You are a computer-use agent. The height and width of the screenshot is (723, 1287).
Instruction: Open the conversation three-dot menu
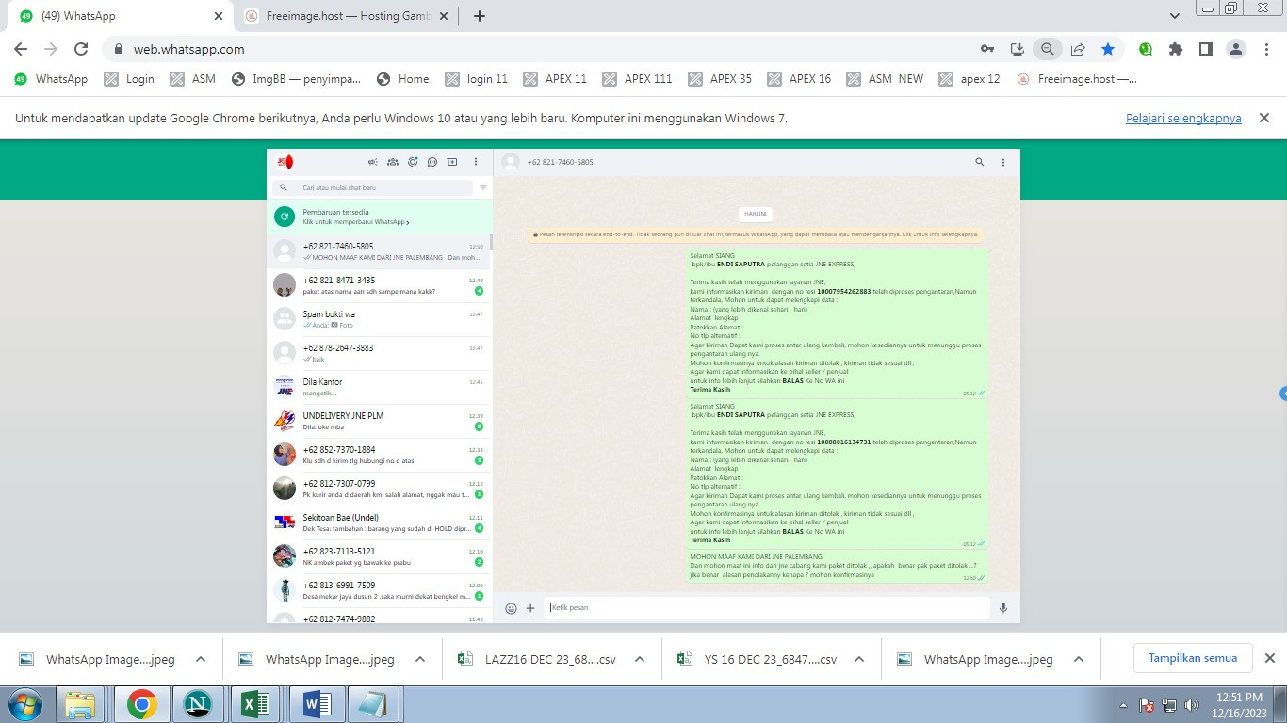point(1003,162)
